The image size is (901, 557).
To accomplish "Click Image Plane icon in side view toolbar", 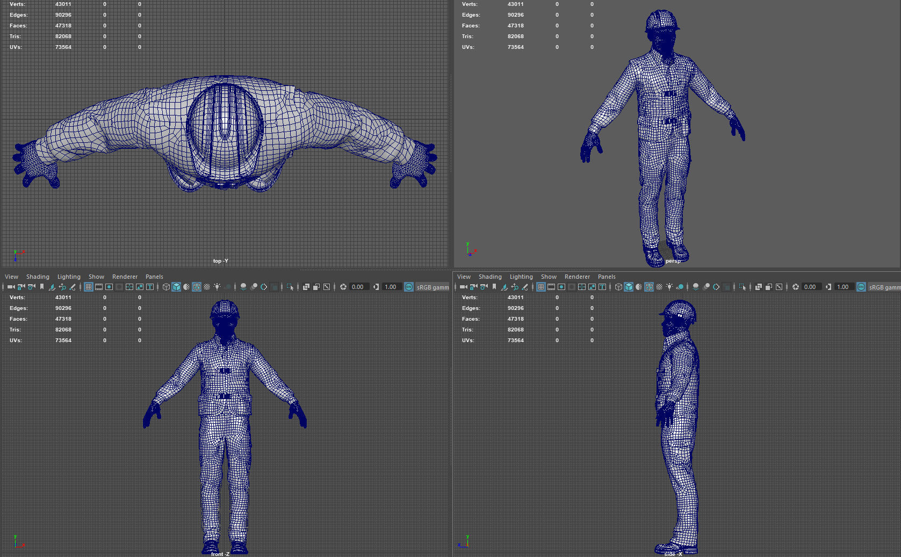I will click(504, 287).
